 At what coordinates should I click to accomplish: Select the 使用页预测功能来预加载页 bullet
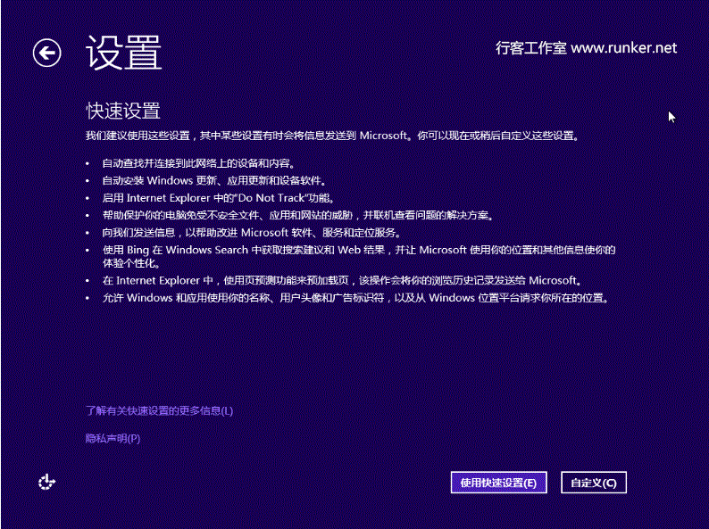click(x=343, y=280)
